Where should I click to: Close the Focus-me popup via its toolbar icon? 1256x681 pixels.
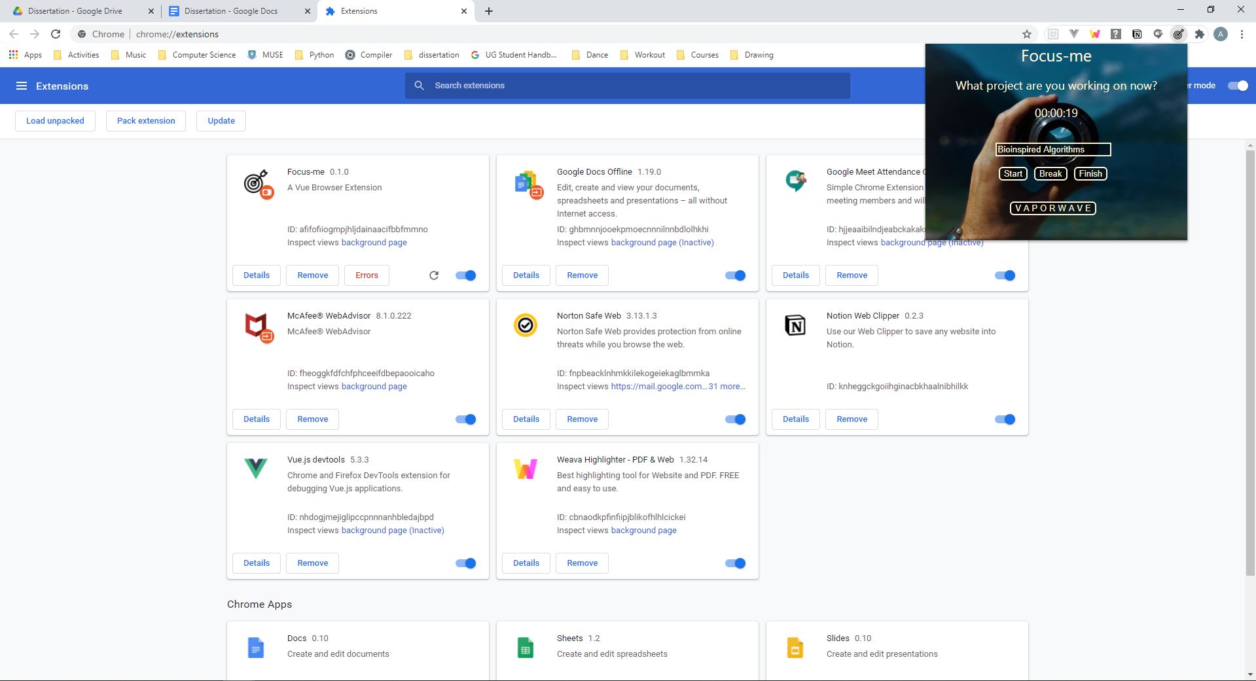(1179, 34)
